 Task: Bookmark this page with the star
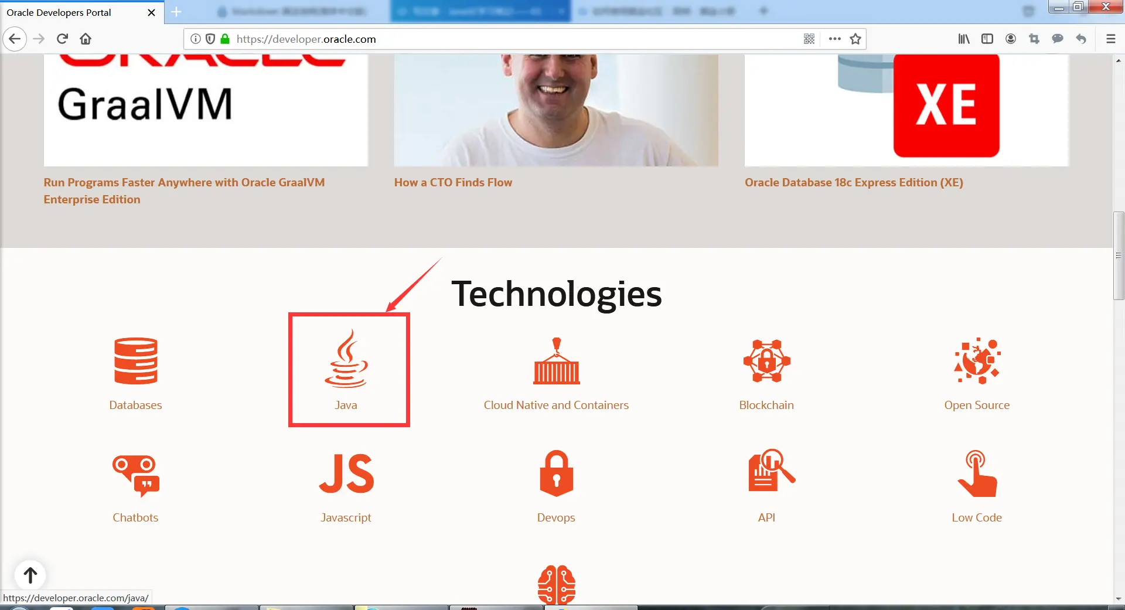[x=855, y=39]
